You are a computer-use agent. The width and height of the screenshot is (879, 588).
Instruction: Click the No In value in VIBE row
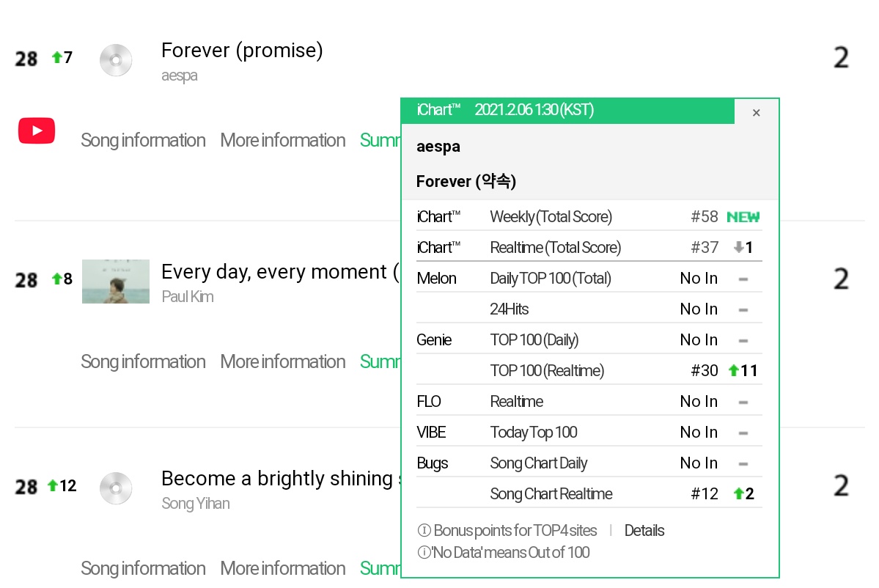click(x=699, y=432)
